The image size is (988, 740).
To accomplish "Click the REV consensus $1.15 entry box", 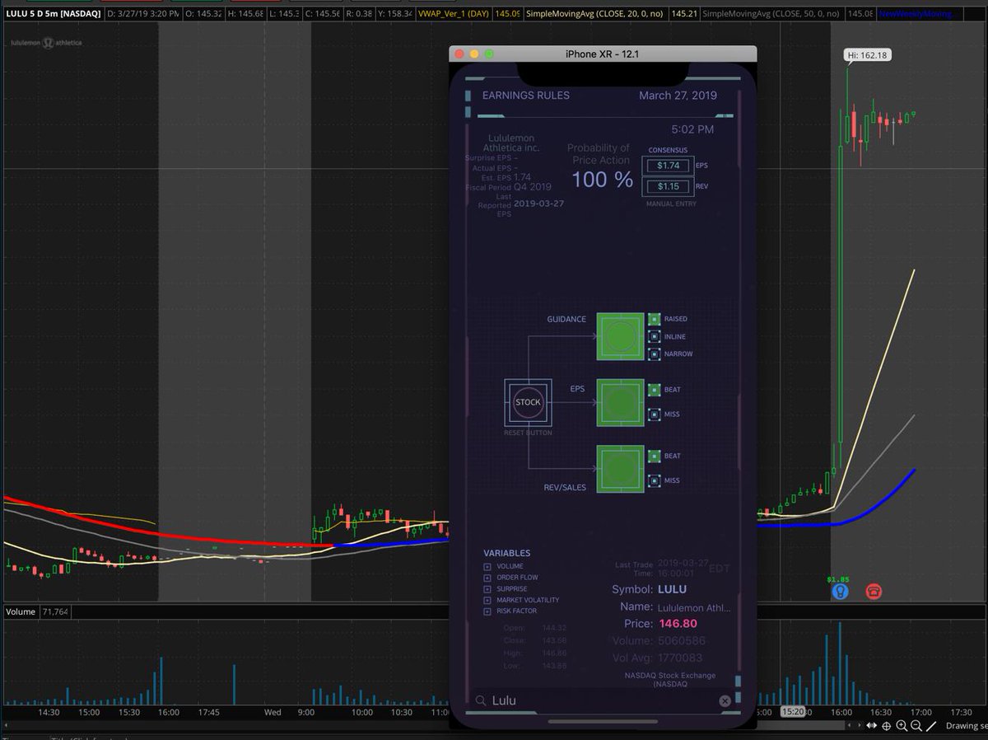I will point(668,186).
